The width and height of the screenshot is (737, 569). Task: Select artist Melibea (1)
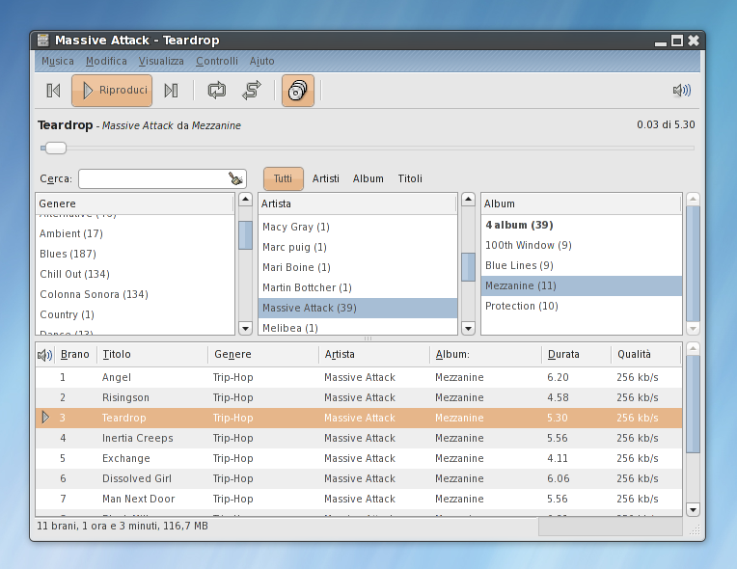pos(358,328)
